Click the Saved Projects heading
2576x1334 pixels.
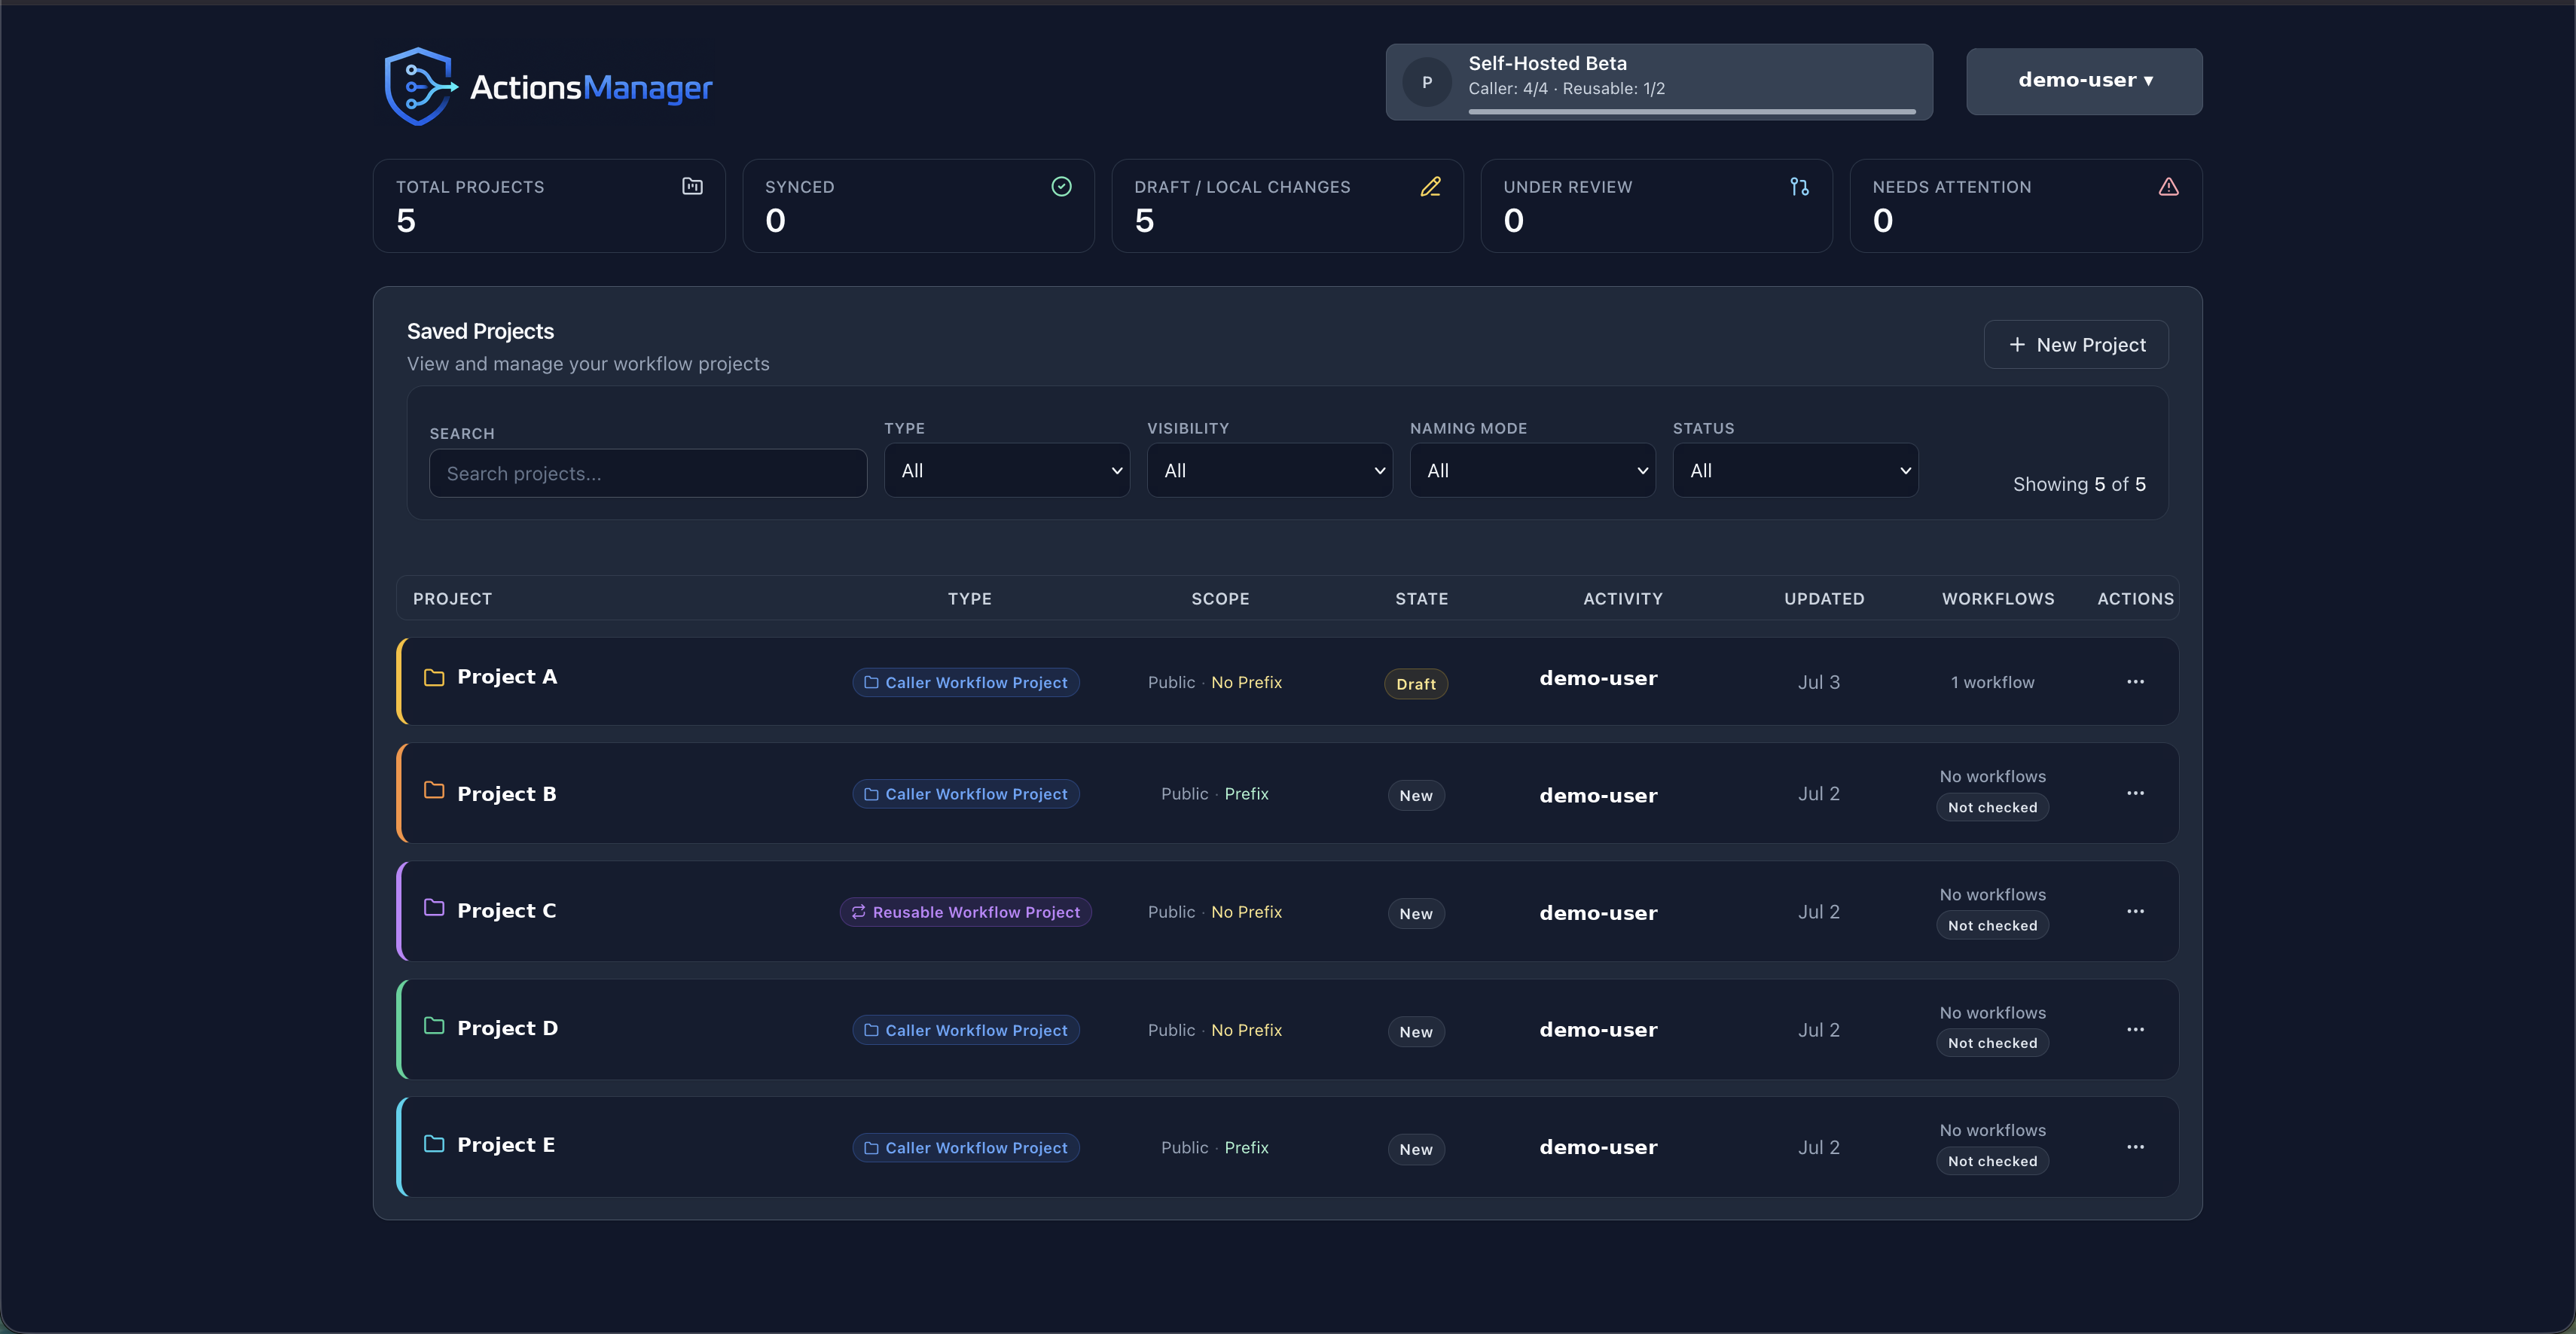click(x=480, y=332)
